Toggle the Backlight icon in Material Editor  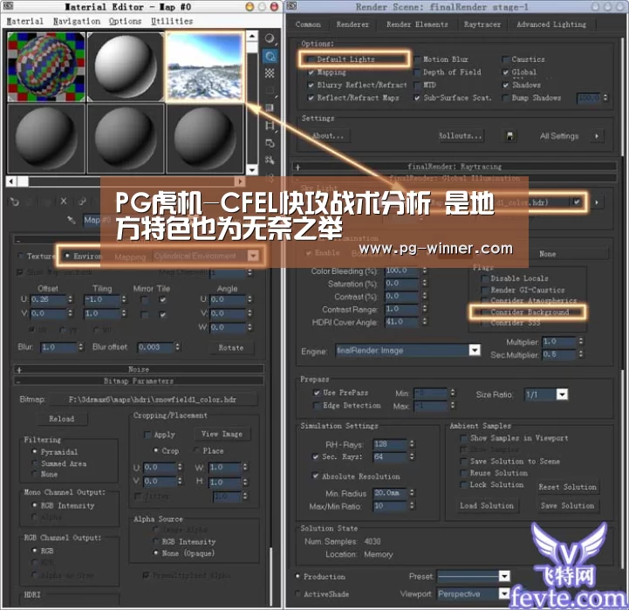point(270,57)
